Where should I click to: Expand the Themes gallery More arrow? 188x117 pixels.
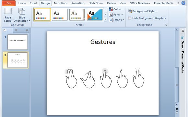pyautogui.click(x=106, y=19)
